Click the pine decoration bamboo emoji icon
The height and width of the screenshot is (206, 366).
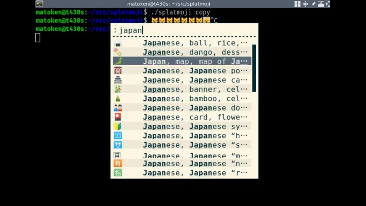point(118,98)
